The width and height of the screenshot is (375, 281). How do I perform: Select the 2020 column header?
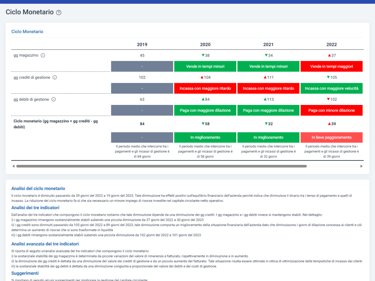(205, 45)
